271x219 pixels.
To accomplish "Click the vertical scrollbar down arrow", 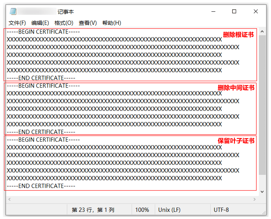I will point(262,192).
